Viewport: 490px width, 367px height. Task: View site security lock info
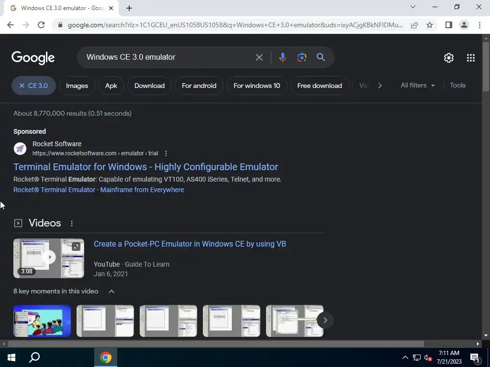pyautogui.click(x=61, y=25)
